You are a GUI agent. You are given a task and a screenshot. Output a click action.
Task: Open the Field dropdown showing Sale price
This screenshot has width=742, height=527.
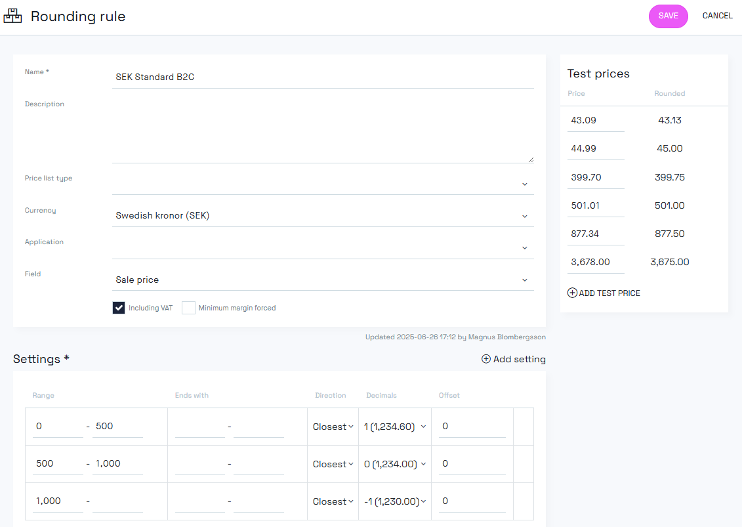tap(323, 280)
